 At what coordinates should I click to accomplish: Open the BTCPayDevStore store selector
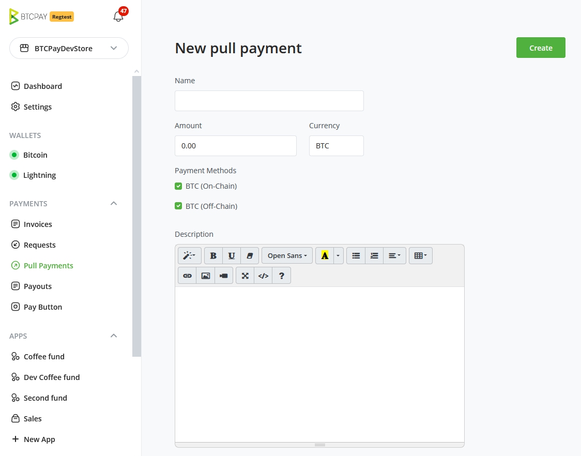pos(69,48)
